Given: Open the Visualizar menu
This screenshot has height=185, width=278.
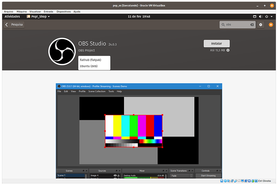Looking at the screenshot, I should click(x=35, y=12).
